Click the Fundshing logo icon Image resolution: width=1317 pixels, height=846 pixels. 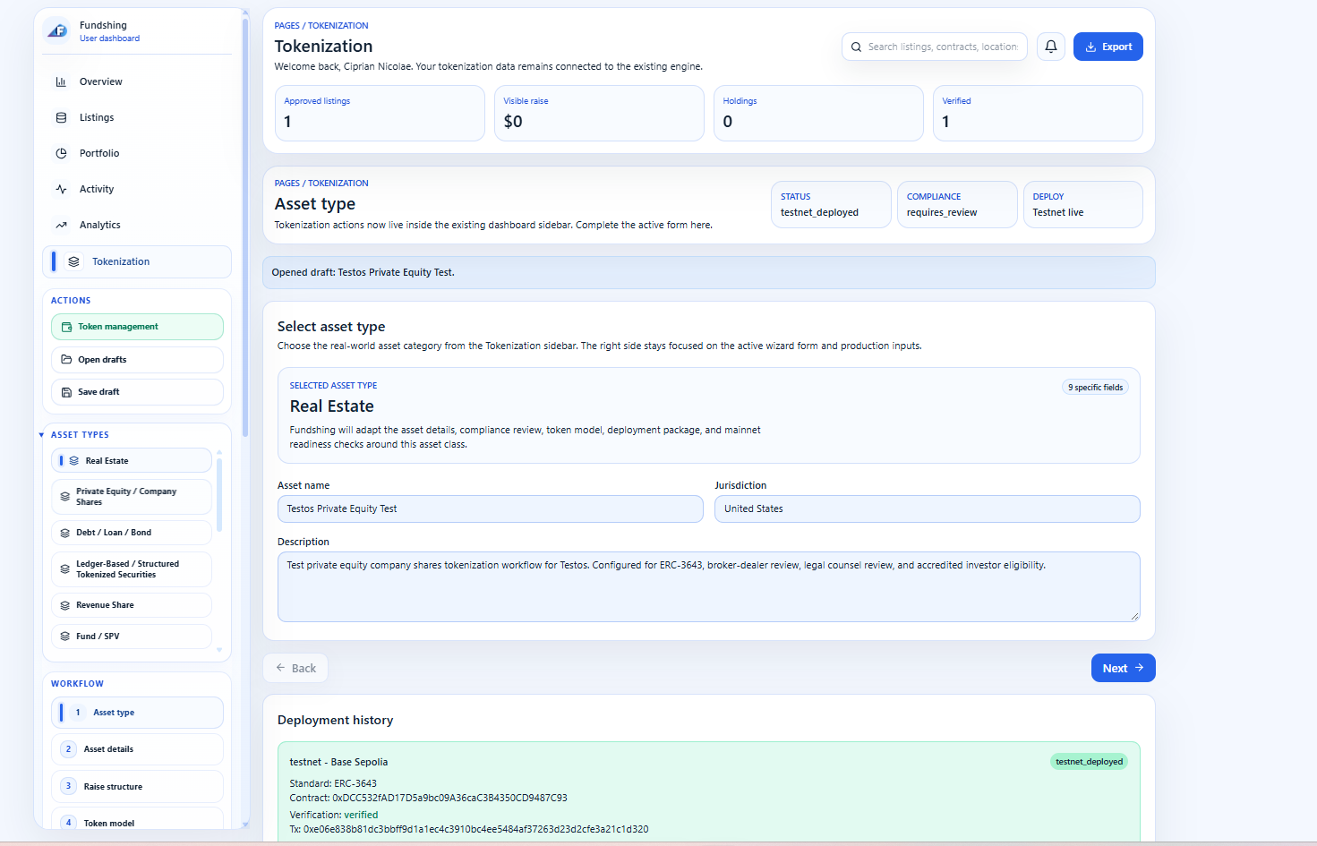57,30
